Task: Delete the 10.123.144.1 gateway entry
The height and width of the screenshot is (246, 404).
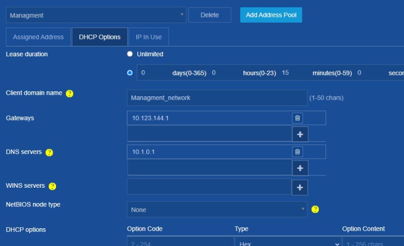Action: [x=297, y=118]
